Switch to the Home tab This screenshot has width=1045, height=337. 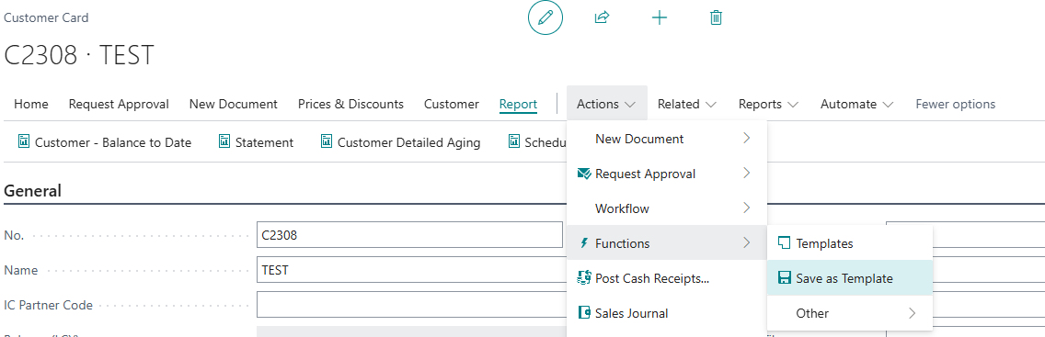pyautogui.click(x=31, y=104)
